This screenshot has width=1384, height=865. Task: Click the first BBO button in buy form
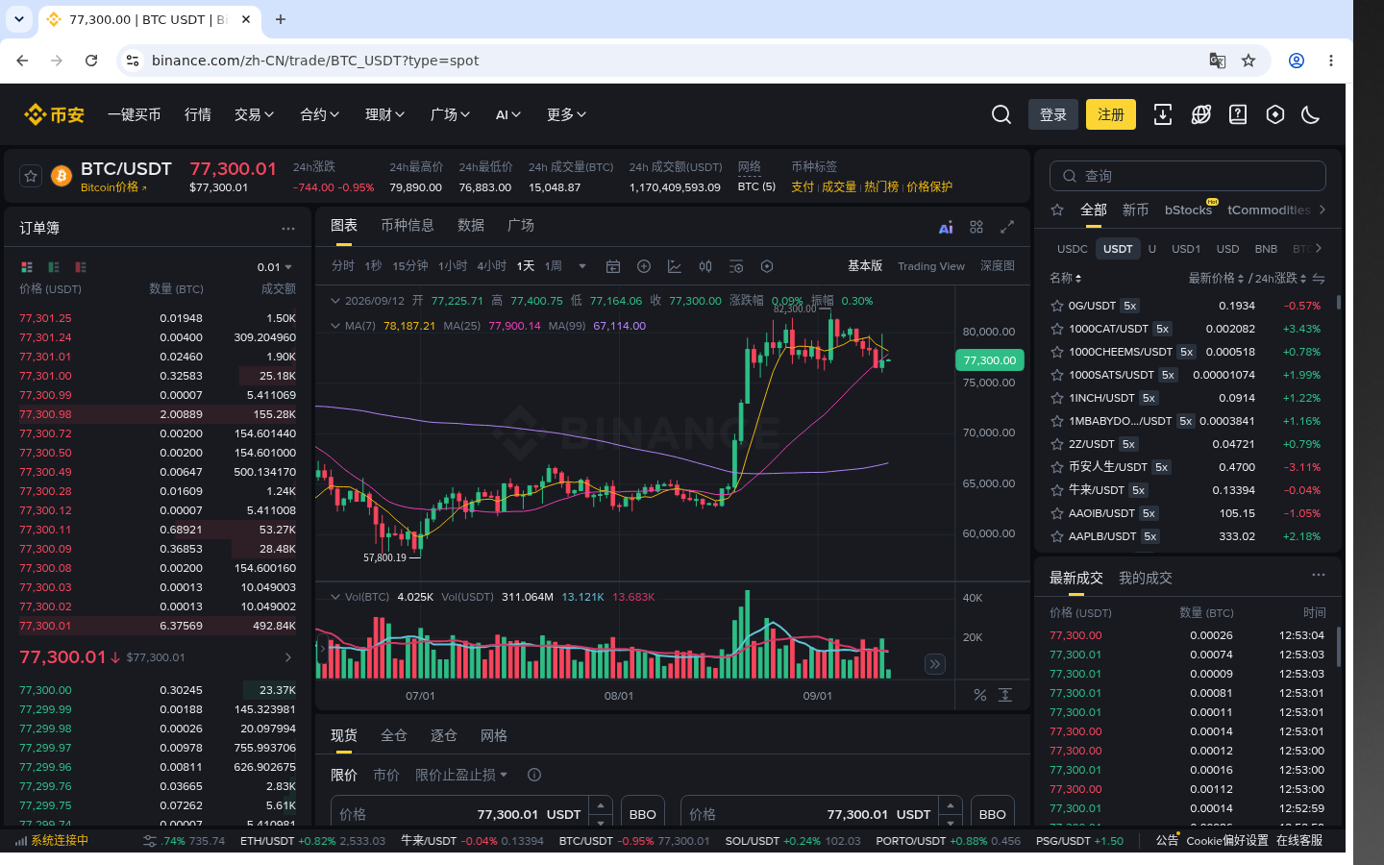643,814
